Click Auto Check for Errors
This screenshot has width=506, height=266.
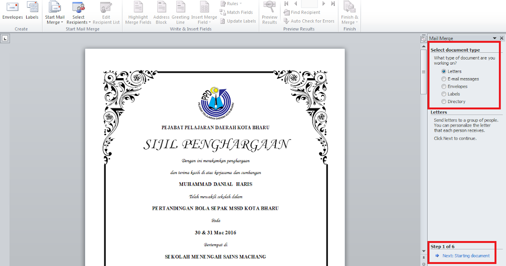pos(309,21)
